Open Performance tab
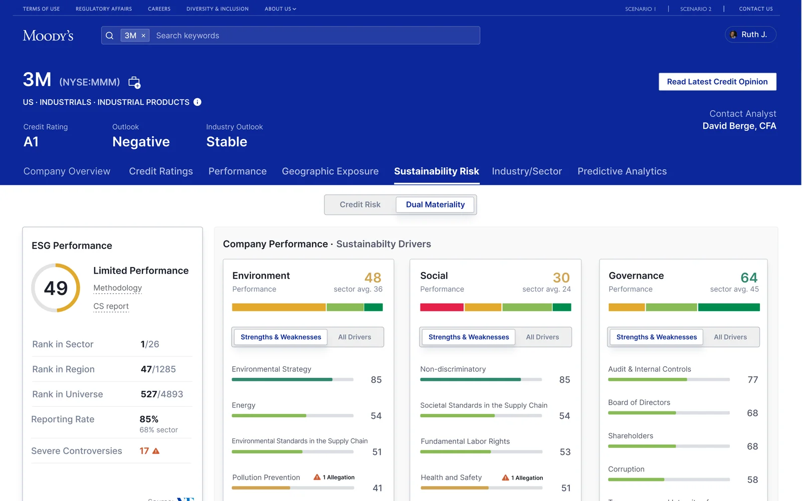The height and width of the screenshot is (501, 802). tap(238, 171)
